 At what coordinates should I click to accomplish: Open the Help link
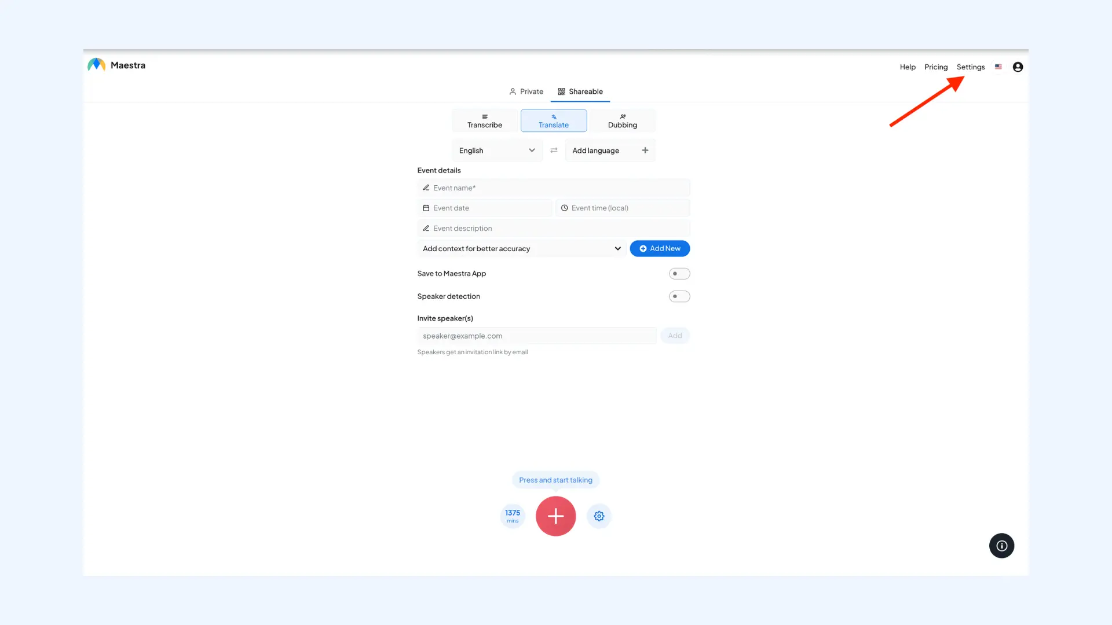click(x=908, y=67)
